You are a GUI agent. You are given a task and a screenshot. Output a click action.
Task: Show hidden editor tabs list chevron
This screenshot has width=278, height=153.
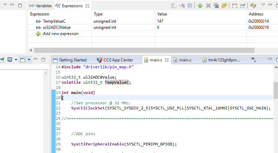[x=253, y=60]
